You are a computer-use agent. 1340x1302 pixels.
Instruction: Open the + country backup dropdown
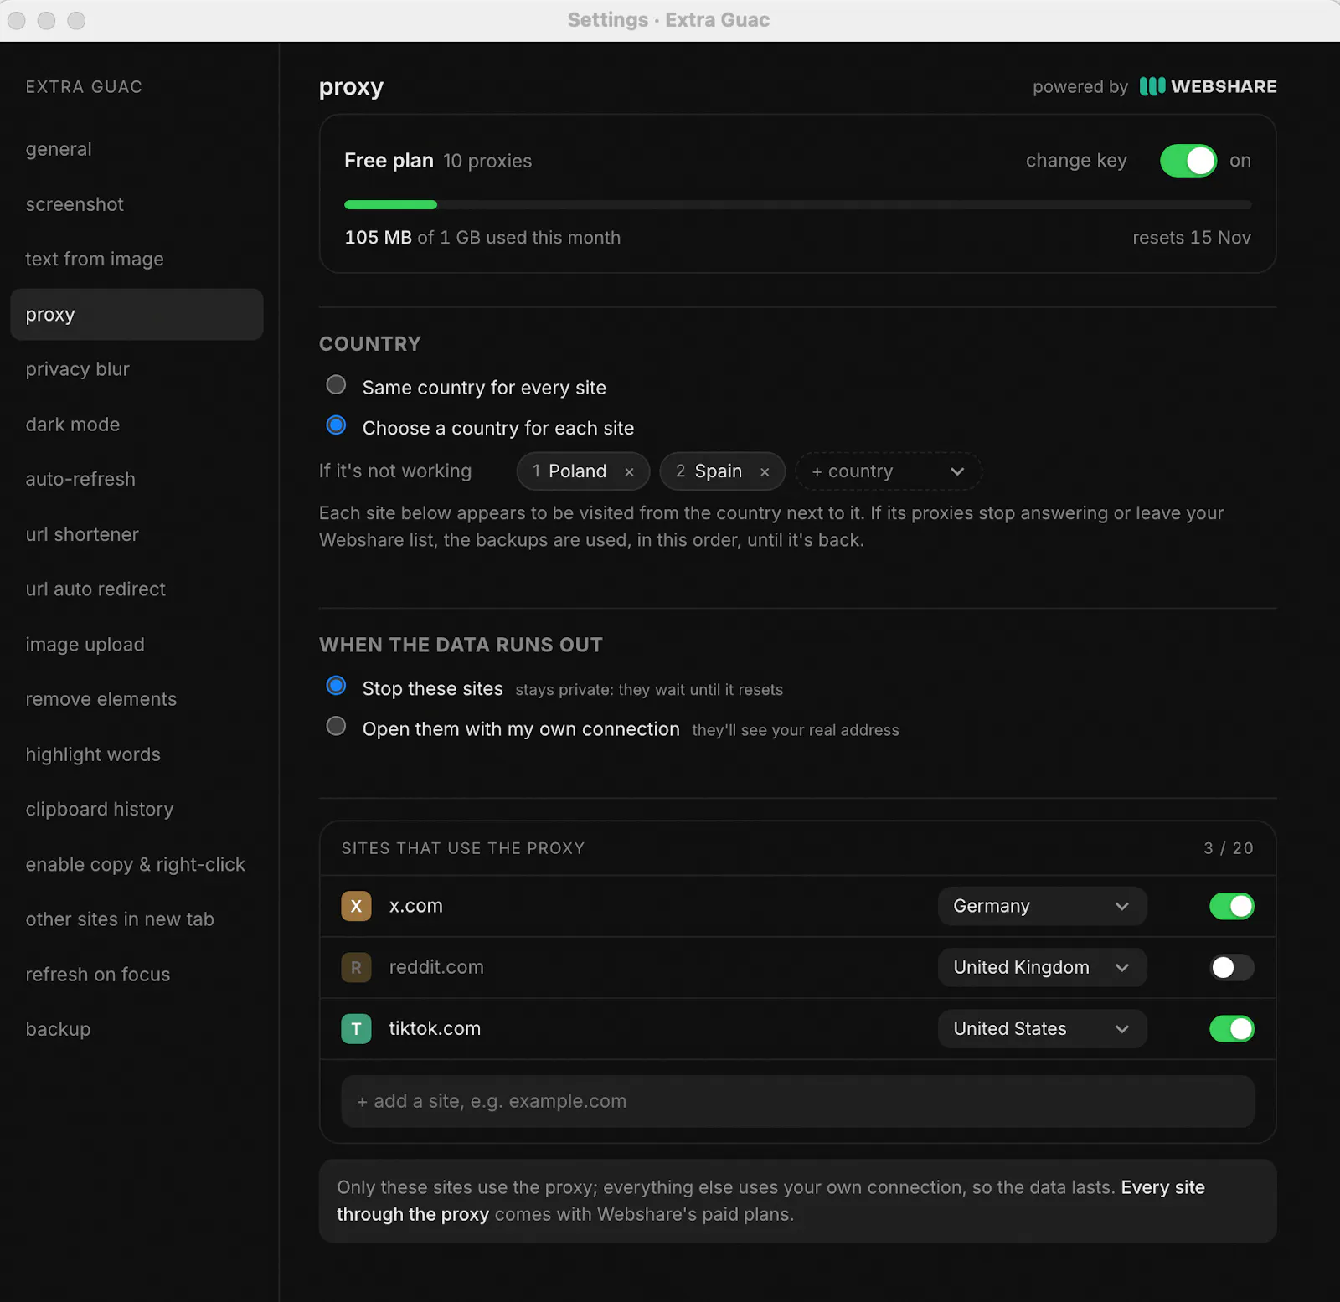(889, 471)
